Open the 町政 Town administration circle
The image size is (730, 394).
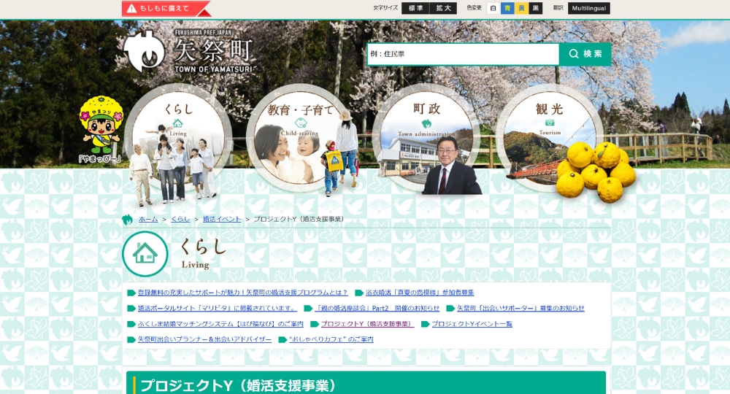coord(426,139)
